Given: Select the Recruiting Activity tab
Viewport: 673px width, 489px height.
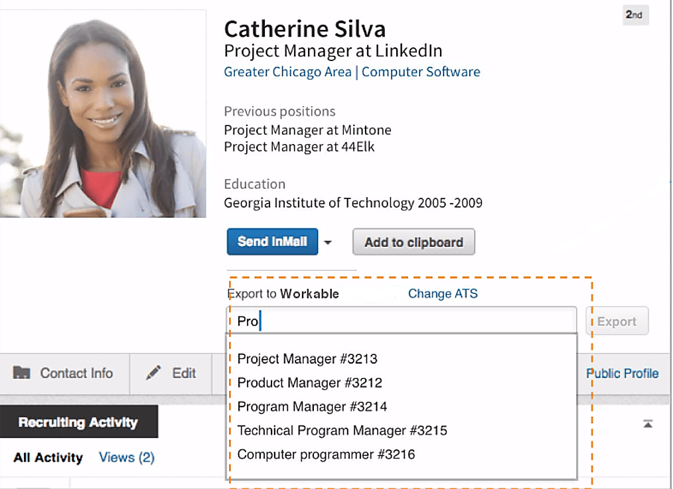Looking at the screenshot, I should coord(78,422).
